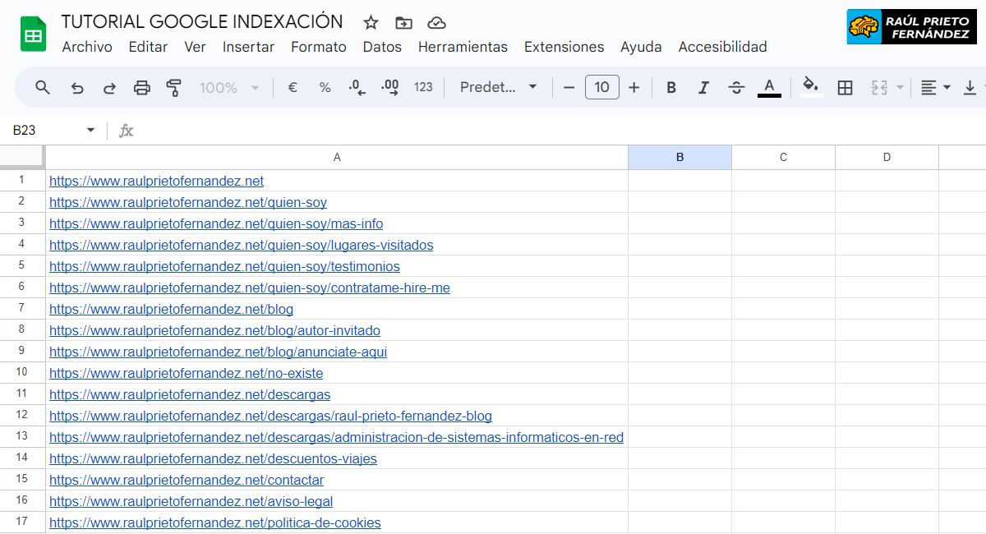Open the quien-soy/testimonios link in row 5
This screenshot has height=534, width=986.
224,266
